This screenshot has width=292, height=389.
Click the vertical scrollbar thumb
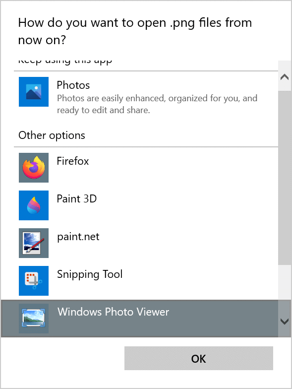pos(285,178)
